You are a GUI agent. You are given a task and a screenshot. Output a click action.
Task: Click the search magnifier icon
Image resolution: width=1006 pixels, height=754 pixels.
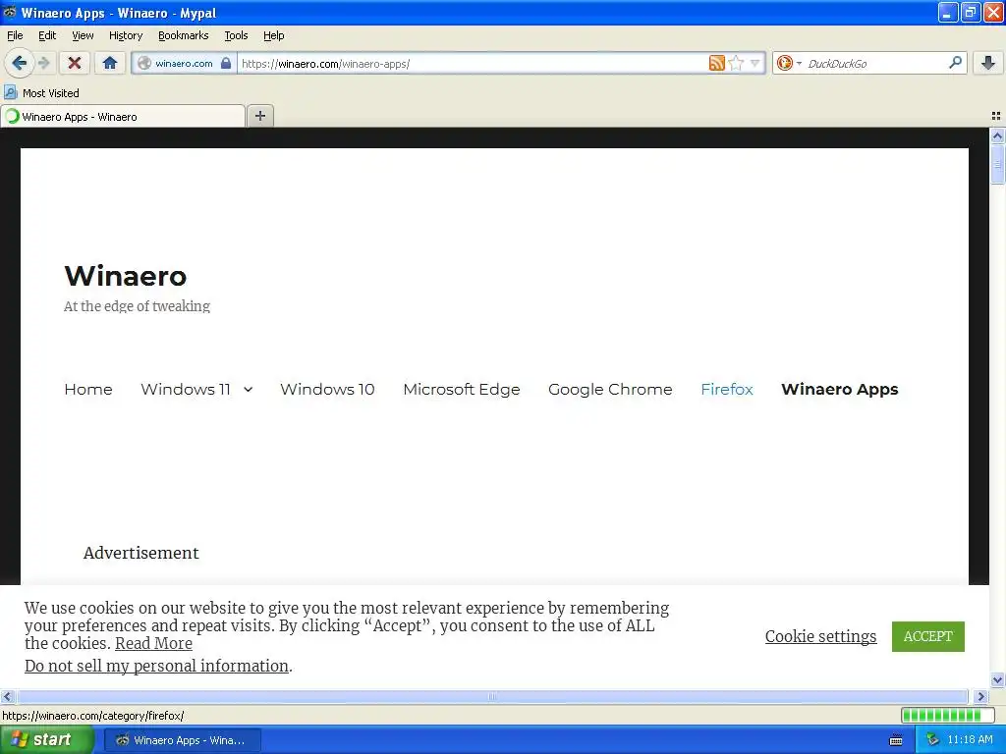pyautogui.click(x=955, y=62)
